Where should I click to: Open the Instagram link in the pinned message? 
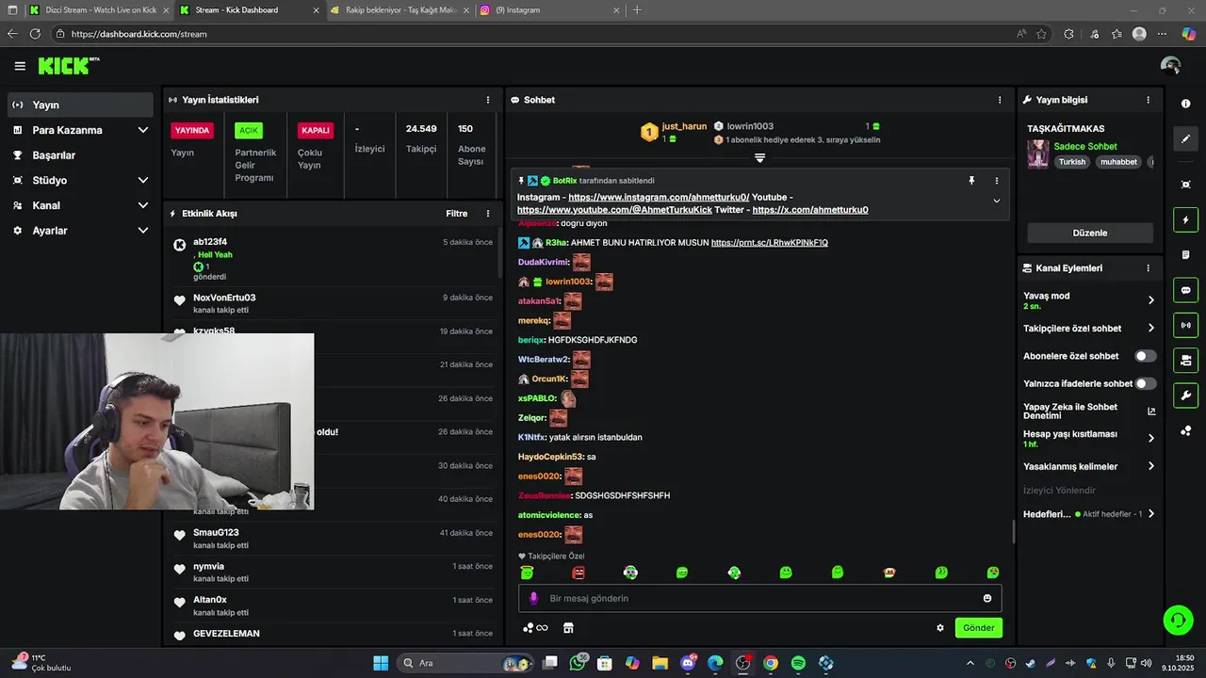(659, 198)
